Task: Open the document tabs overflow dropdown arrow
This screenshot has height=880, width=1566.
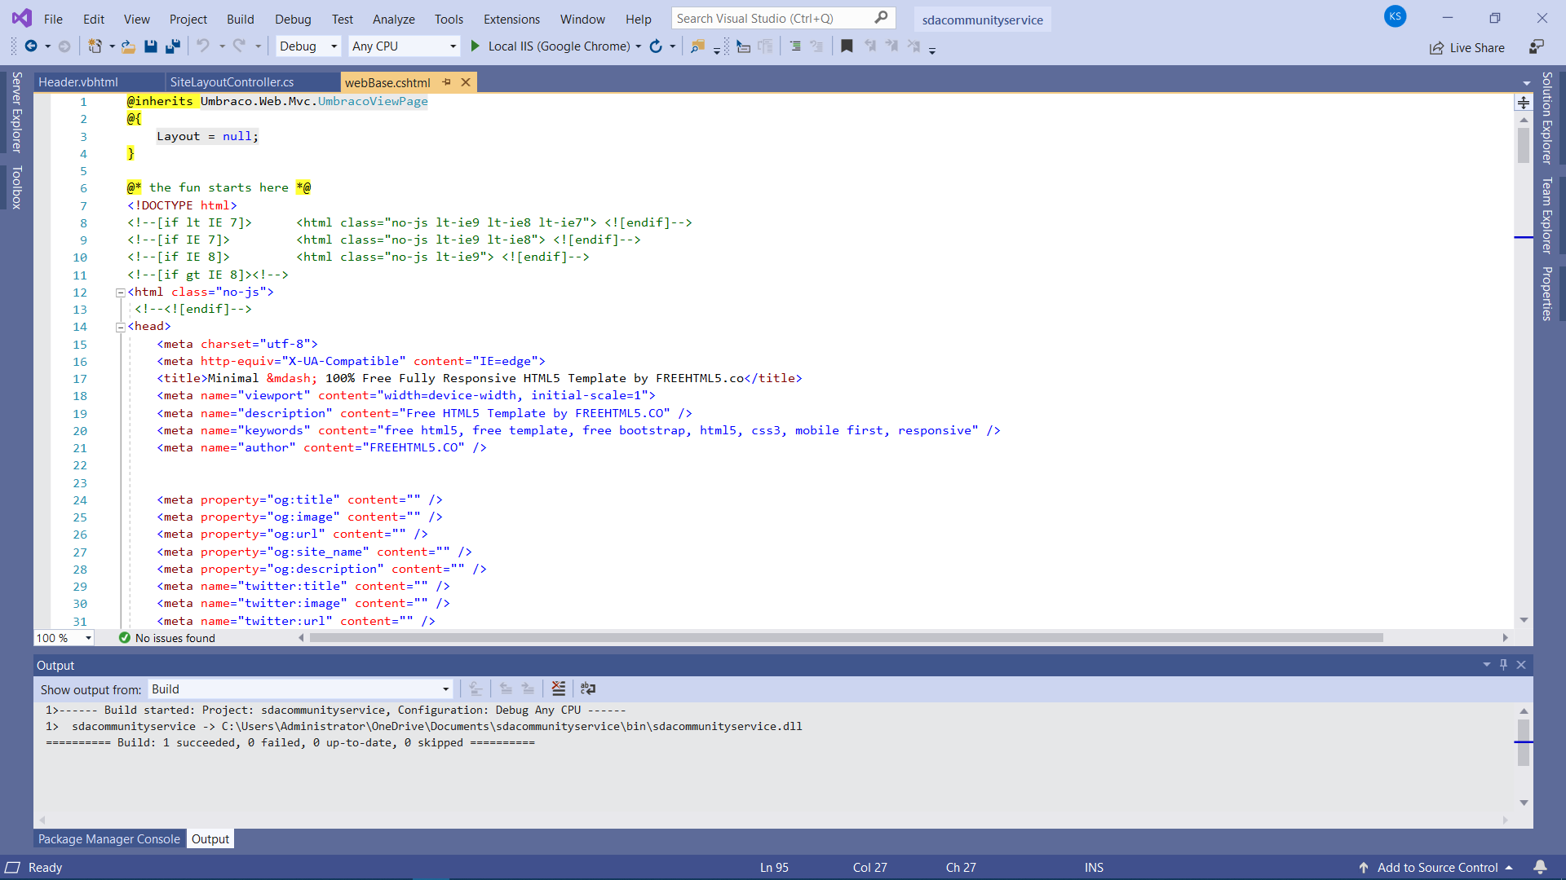Action: coord(1526,83)
